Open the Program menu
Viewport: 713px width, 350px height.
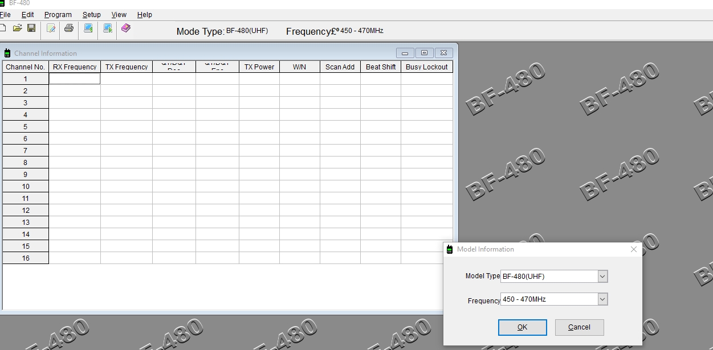tap(58, 15)
